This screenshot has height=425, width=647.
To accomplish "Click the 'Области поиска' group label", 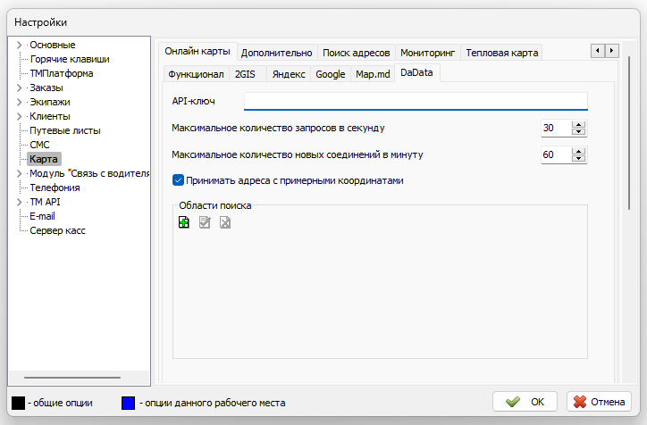I will [x=215, y=205].
